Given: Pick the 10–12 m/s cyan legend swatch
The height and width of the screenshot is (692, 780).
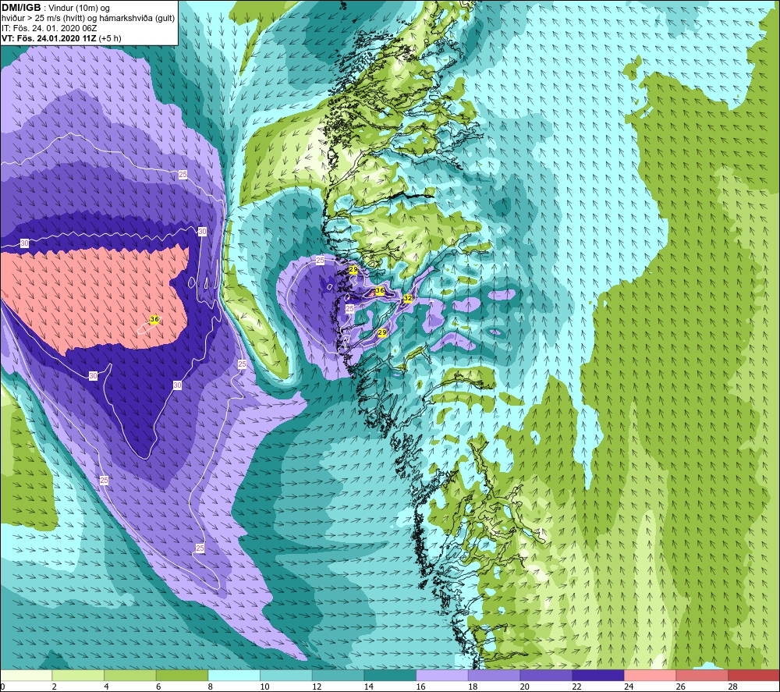Looking at the screenshot, I should point(286,676).
